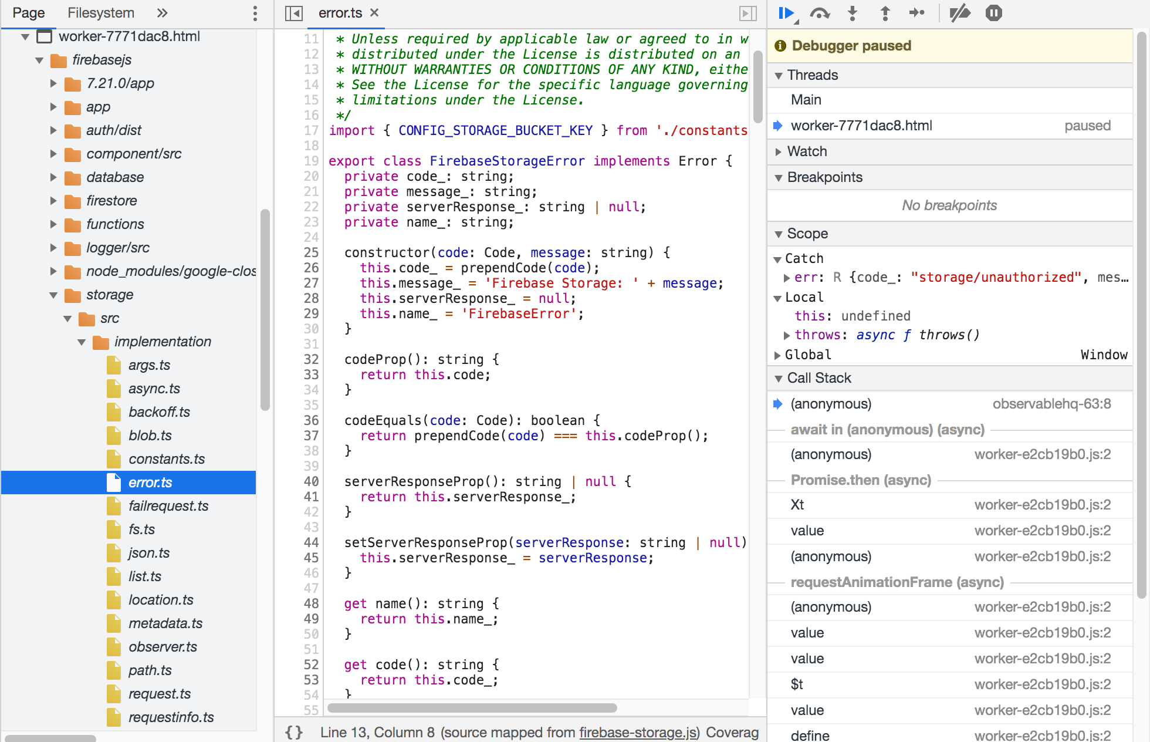The width and height of the screenshot is (1150, 742).
Task: Step over next function call
Action: coord(820,13)
